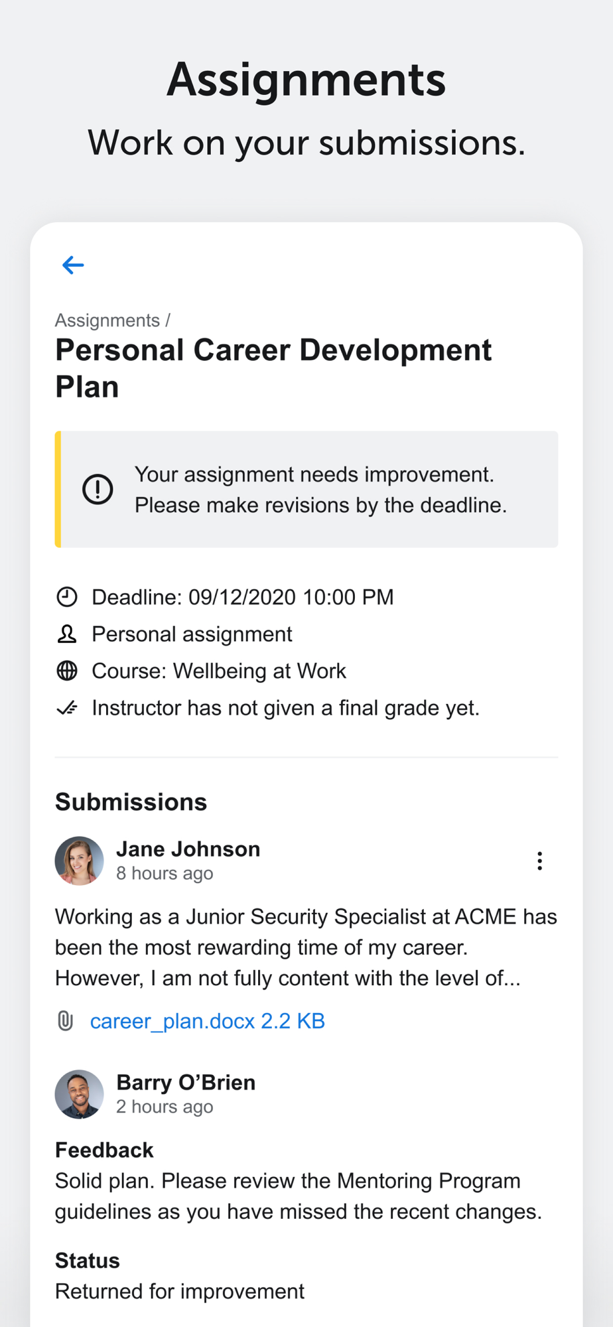The width and height of the screenshot is (613, 1327).
Task: Click the globe icon beside Course
Action: [x=66, y=671]
